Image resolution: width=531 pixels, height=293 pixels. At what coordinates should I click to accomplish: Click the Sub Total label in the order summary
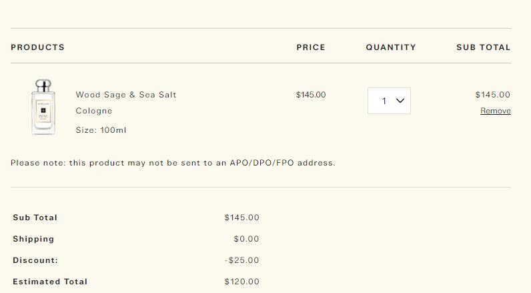coord(35,218)
